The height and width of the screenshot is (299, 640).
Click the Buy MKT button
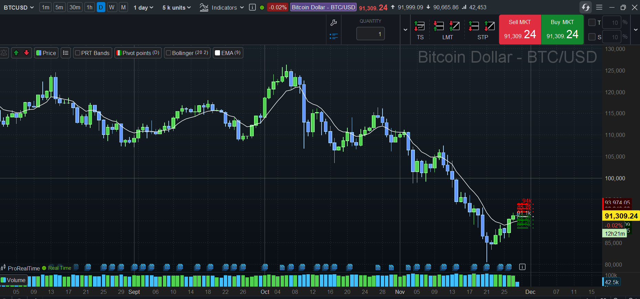pyautogui.click(x=562, y=30)
